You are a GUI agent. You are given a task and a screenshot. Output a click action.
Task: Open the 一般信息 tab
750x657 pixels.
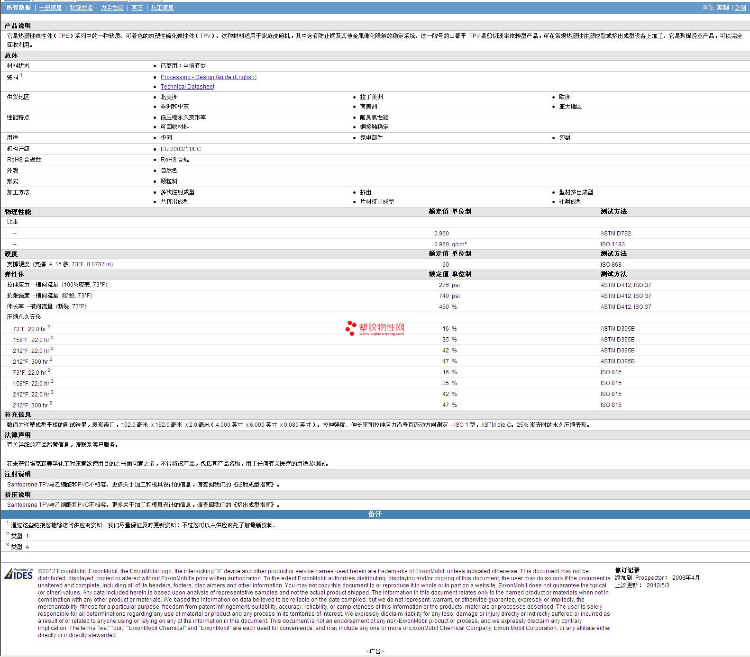(x=50, y=8)
